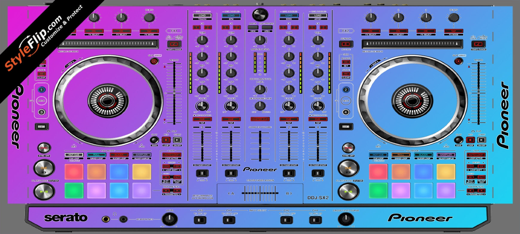Click channel 3 crossfader assign switch
The height and width of the screenshot is (234, 520).
point(202,173)
